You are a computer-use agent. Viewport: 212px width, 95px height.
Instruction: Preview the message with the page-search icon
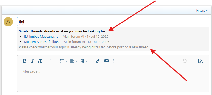[200, 61]
